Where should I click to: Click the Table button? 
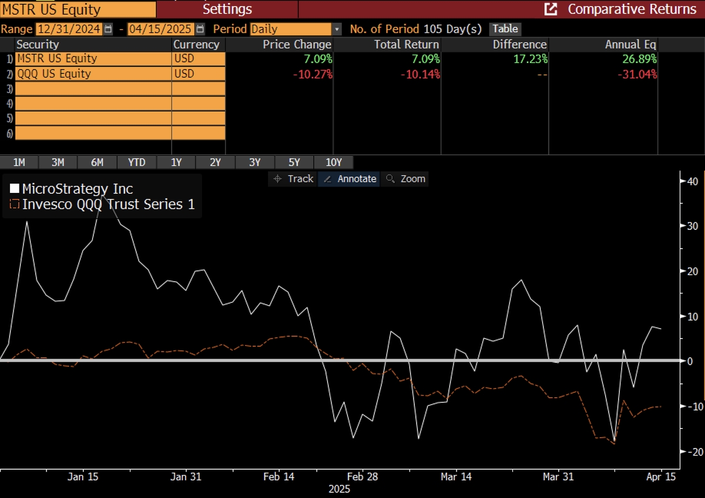[x=505, y=29]
